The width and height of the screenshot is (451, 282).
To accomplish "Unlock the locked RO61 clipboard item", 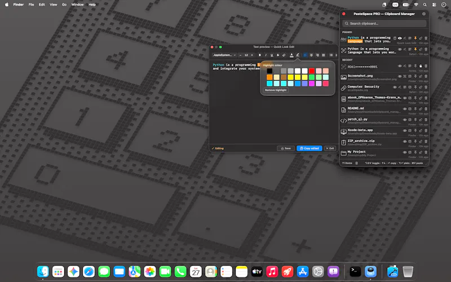I will (421, 66).
